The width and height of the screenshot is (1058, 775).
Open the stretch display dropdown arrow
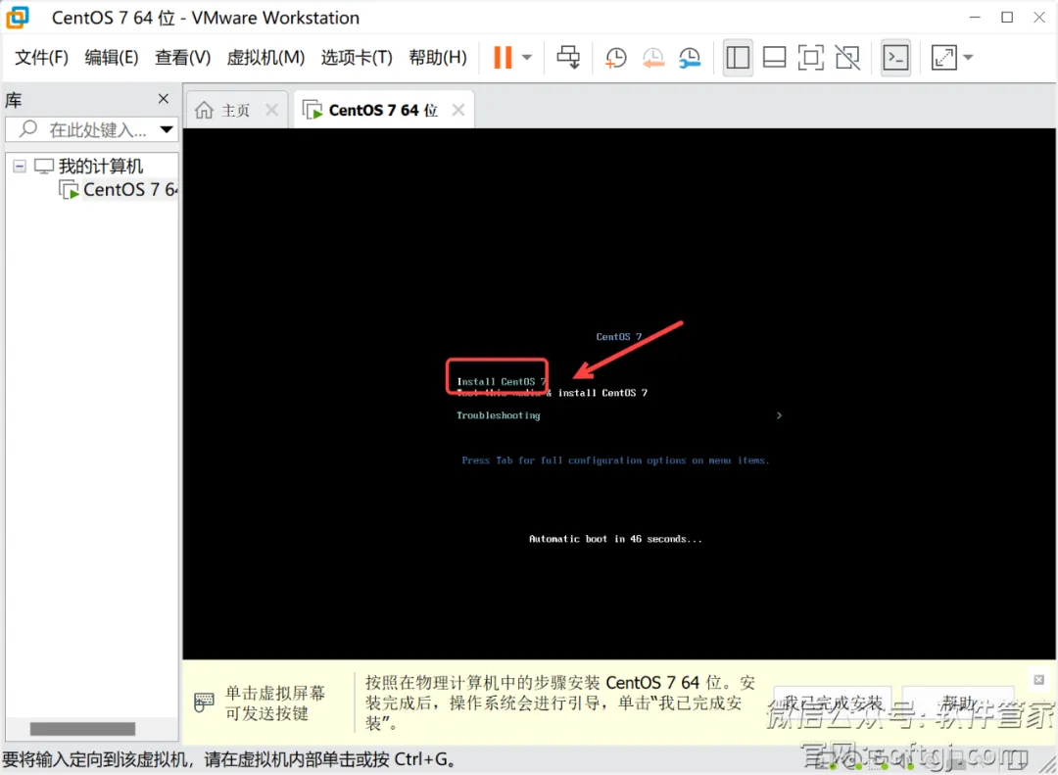click(968, 58)
